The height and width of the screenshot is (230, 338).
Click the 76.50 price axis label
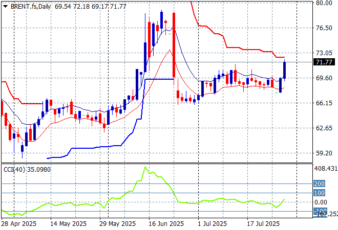tap(324, 28)
